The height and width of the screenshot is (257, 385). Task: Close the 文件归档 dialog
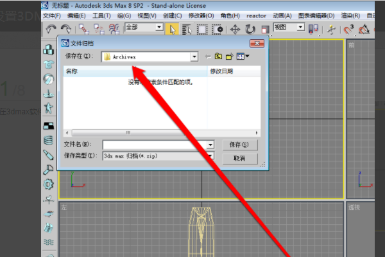(x=257, y=43)
